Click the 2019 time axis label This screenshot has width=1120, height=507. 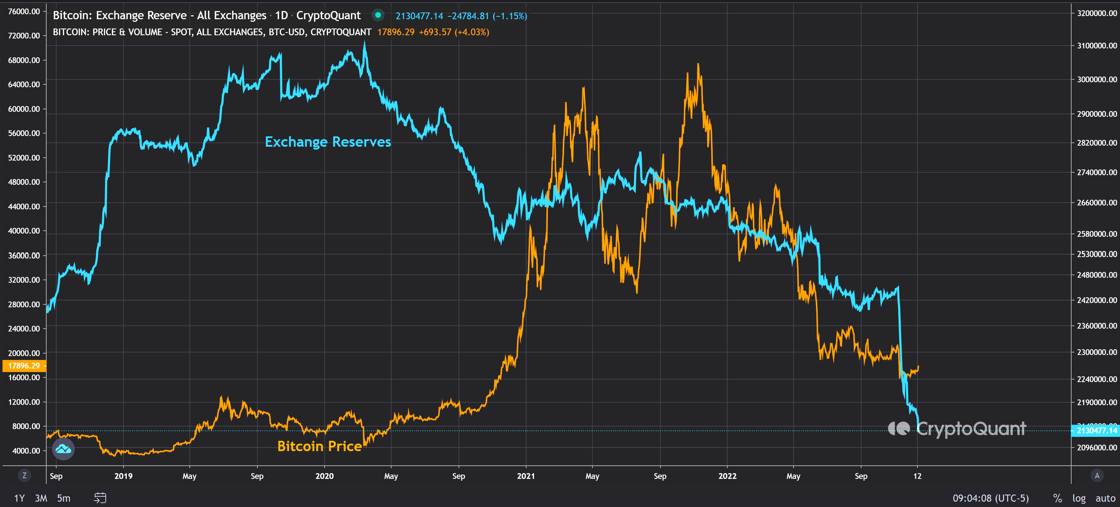click(124, 476)
